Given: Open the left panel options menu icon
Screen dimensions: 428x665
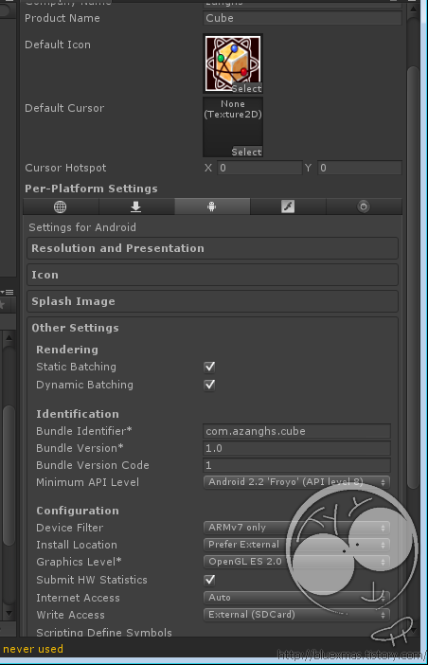Looking at the screenshot, I should coord(8,292).
